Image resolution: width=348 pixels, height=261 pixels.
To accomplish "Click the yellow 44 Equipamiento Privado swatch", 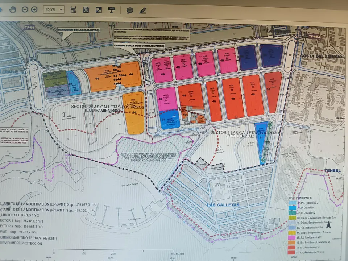I will coord(292,233).
